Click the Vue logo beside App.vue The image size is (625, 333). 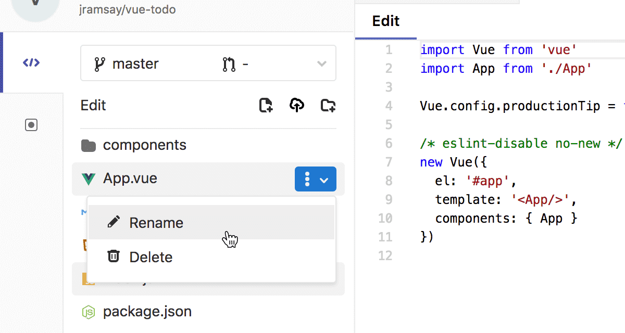tap(89, 178)
